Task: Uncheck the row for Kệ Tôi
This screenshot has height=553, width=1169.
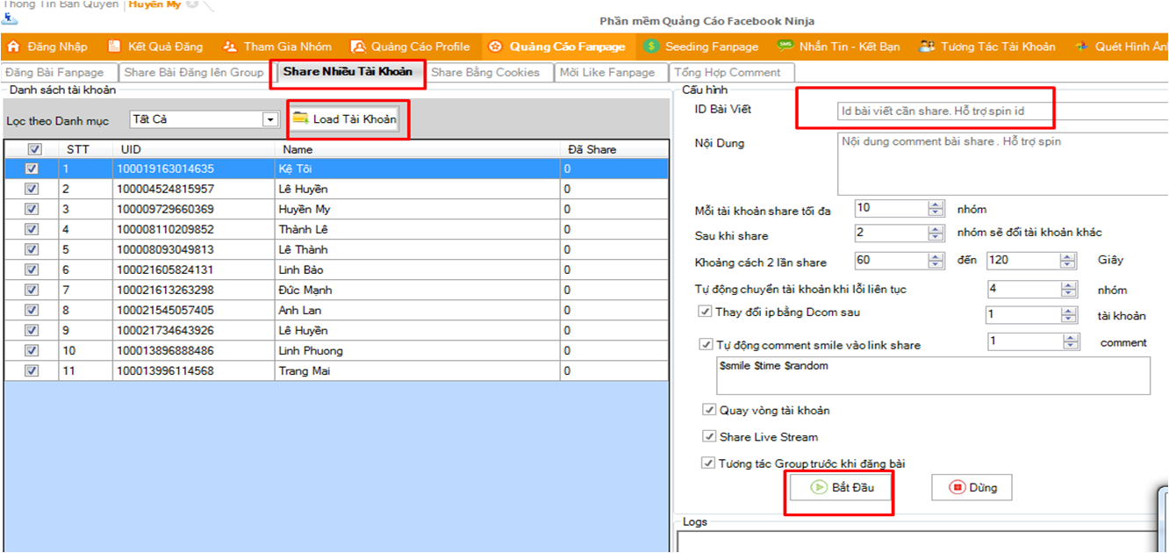Action: (32, 169)
